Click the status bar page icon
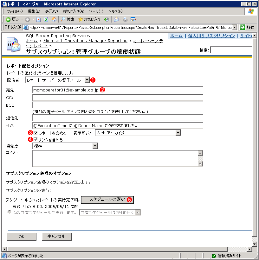 [x=4, y=256]
